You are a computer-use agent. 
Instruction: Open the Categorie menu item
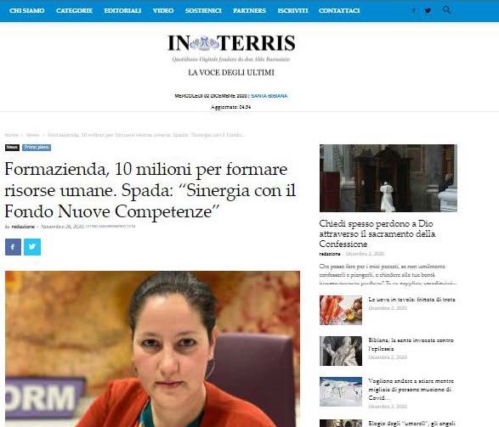[x=74, y=10]
